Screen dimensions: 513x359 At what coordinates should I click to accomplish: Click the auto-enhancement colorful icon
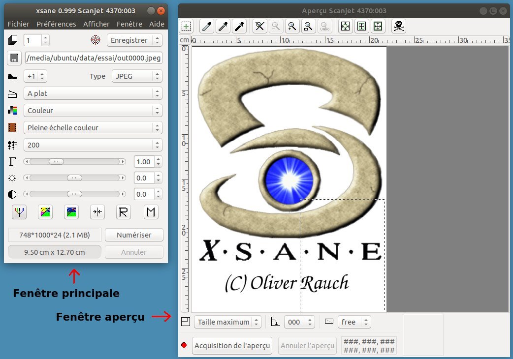point(45,212)
